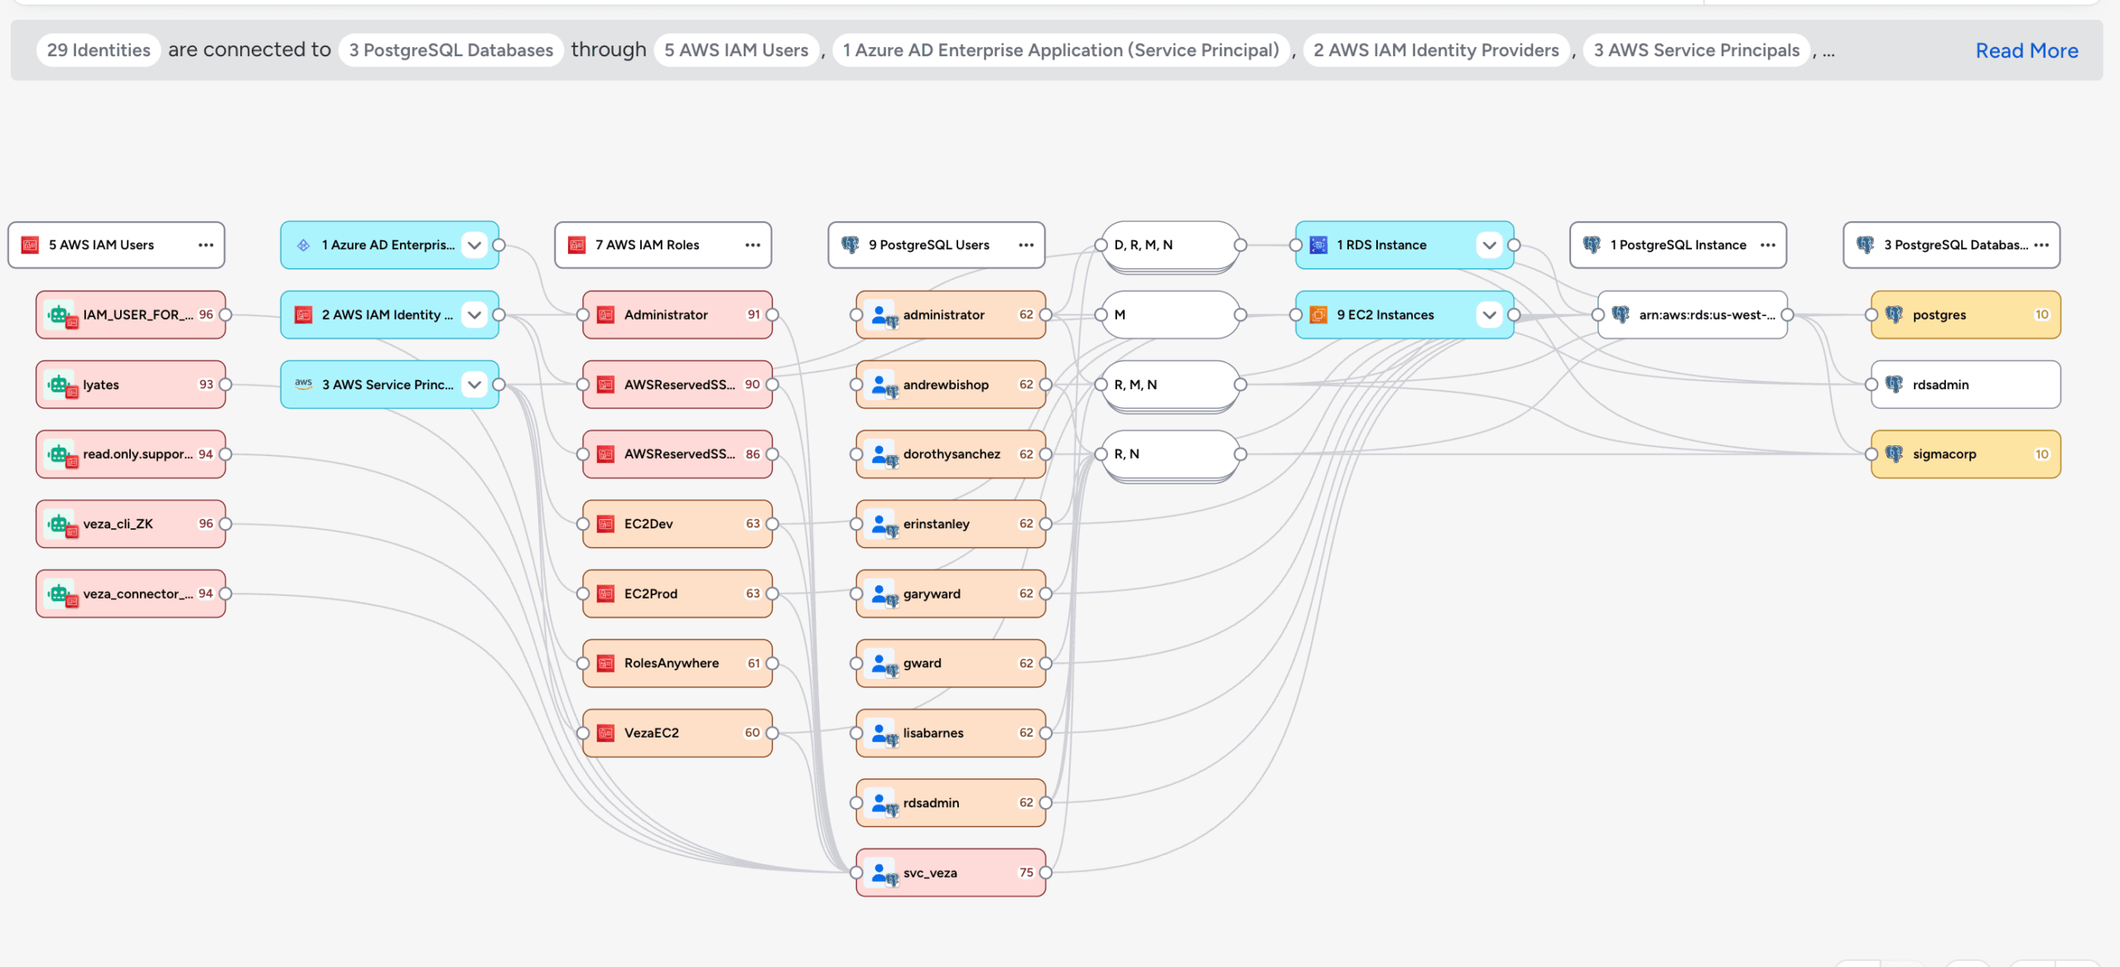Click the RDS icon on 1 RDS Instance
This screenshot has width=2120, height=967.
coord(1319,245)
